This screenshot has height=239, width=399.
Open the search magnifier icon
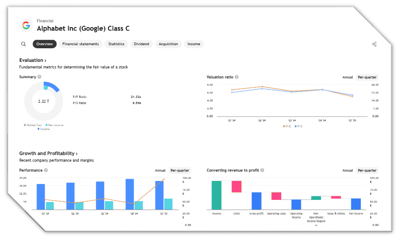(23, 44)
